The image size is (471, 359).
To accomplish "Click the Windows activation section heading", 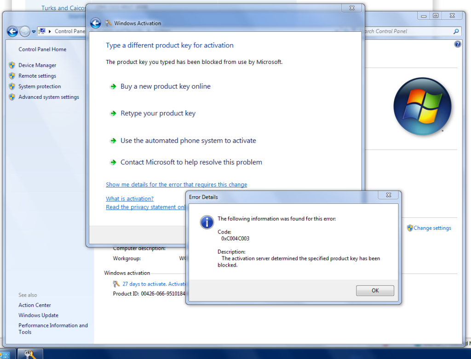I will click(127, 273).
